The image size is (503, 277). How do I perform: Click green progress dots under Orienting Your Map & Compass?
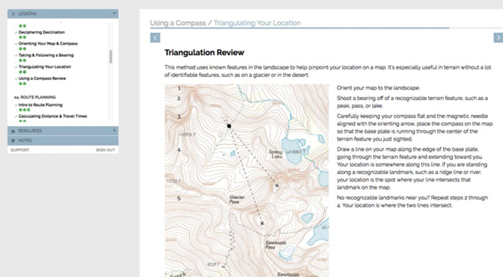(x=22, y=49)
